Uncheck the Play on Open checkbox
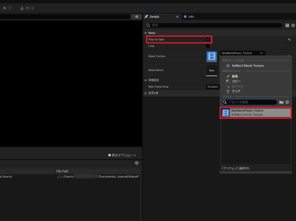 click(208, 40)
